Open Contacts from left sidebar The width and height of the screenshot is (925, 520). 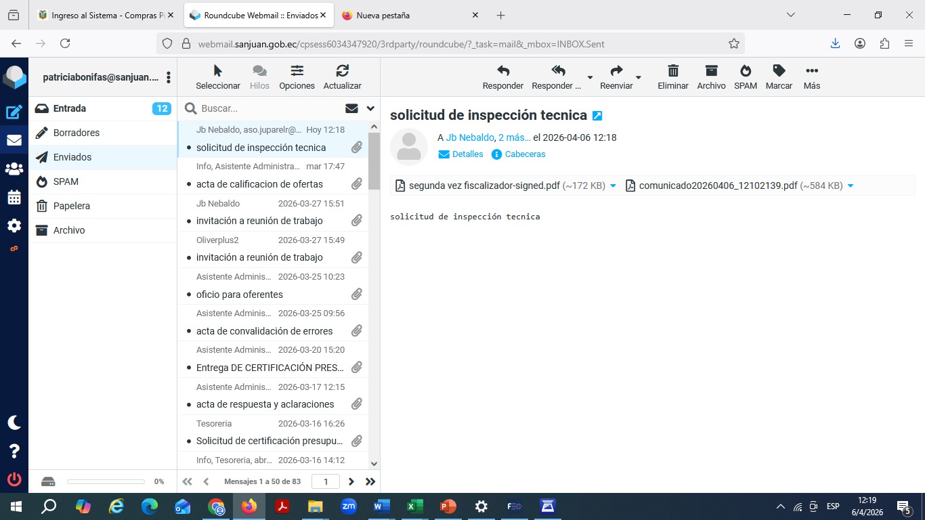click(x=14, y=169)
